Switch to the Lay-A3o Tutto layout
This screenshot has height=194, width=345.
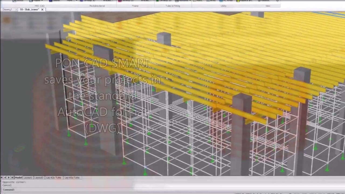pyautogui.click(x=54, y=178)
